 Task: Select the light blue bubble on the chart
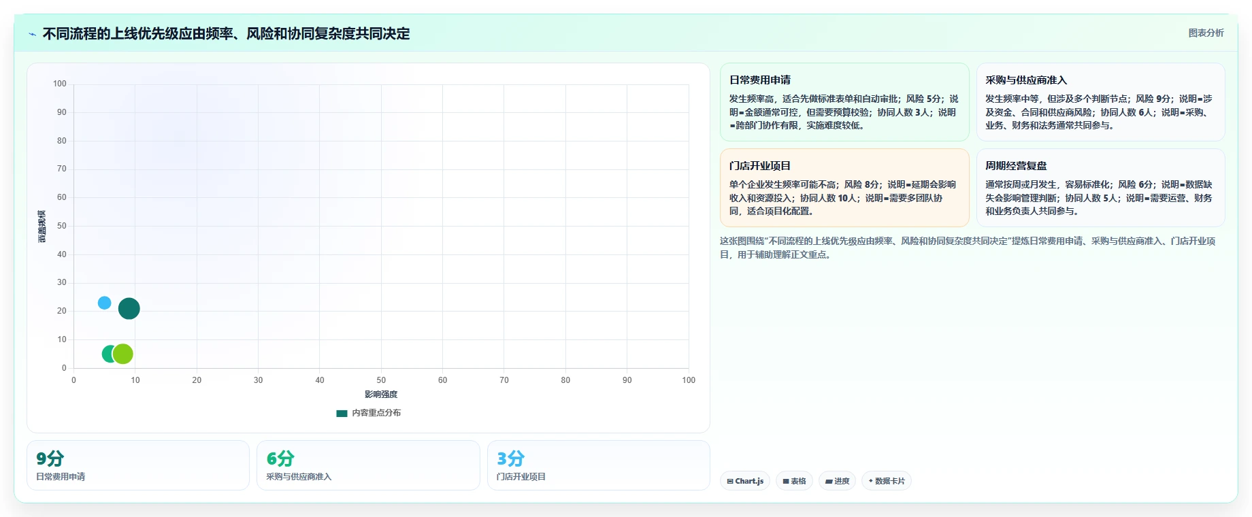pos(104,303)
